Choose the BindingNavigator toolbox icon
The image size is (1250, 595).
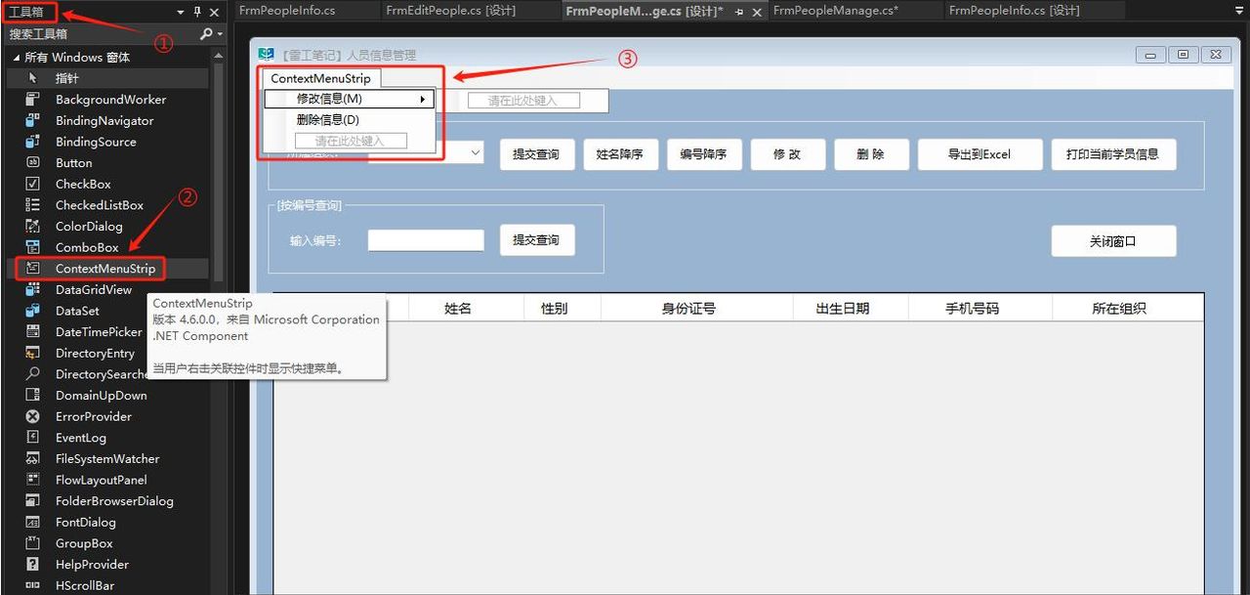click(33, 120)
